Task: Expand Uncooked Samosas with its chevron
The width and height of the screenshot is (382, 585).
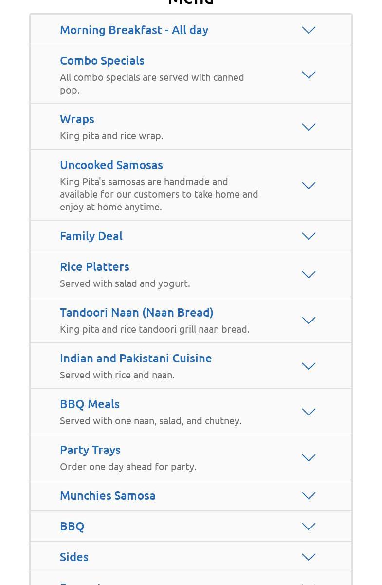Action: pyautogui.click(x=309, y=186)
